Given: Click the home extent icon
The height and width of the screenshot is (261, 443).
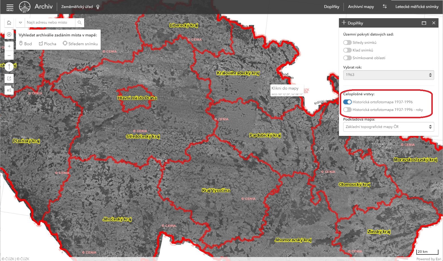Looking at the screenshot, I should coord(9,23).
